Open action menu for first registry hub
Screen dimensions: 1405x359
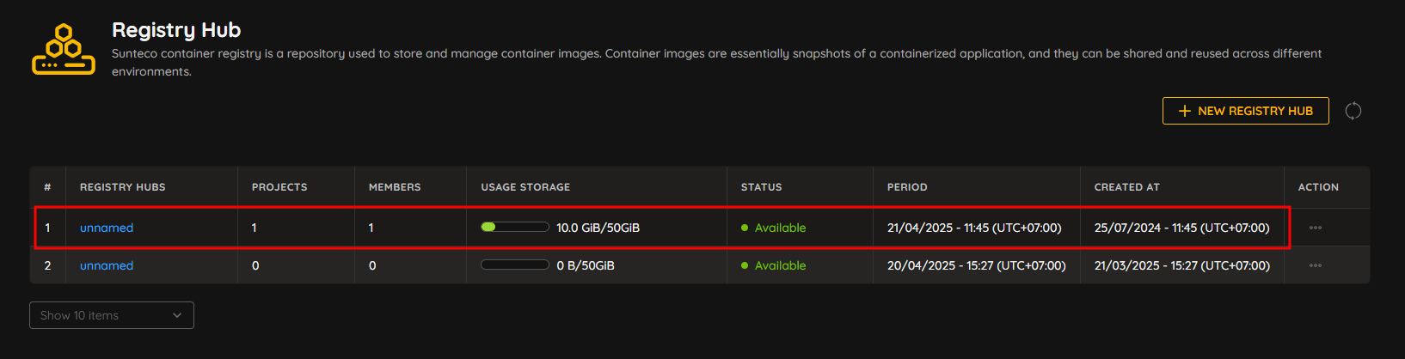tap(1316, 228)
